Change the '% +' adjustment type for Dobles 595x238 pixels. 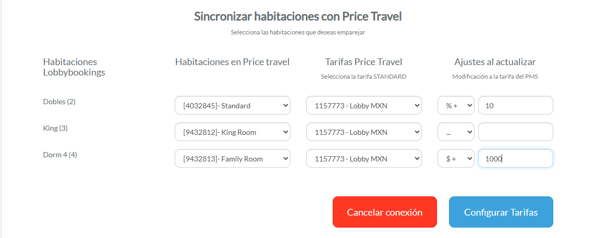[456, 105]
